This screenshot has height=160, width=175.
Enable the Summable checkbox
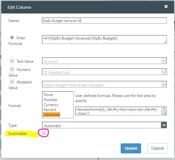click(x=44, y=133)
